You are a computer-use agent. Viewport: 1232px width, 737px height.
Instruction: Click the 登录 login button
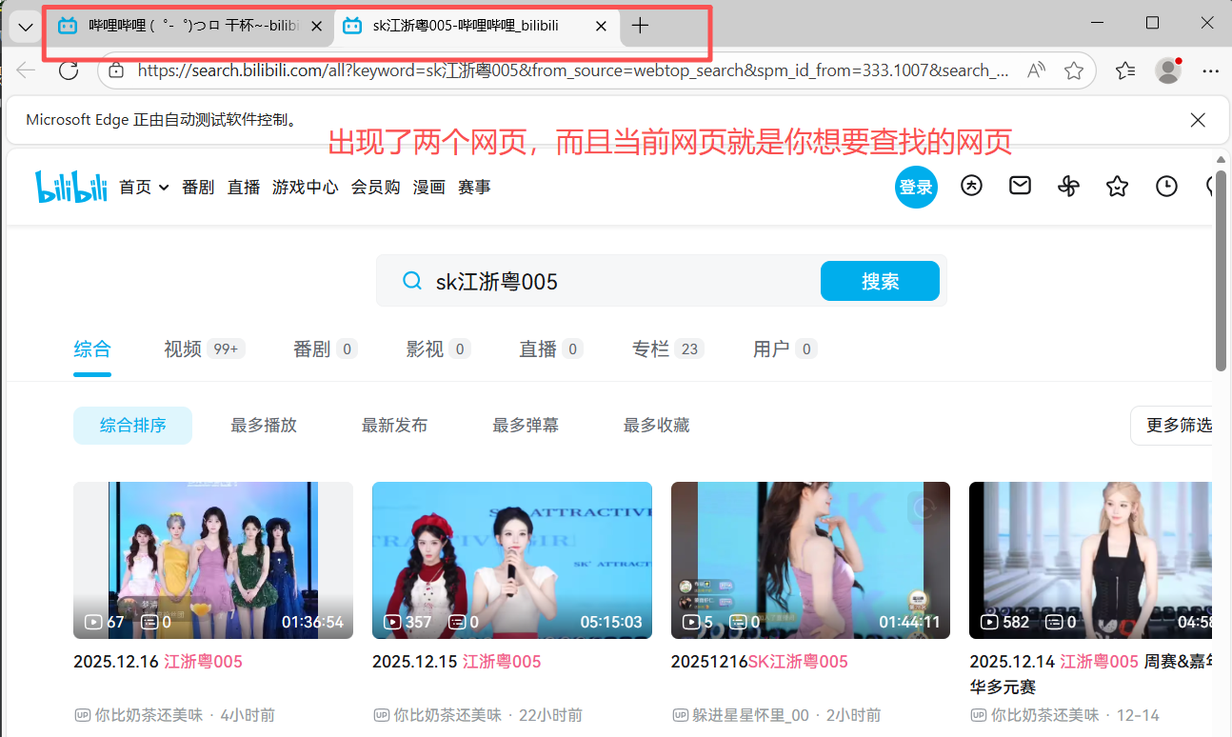[916, 187]
